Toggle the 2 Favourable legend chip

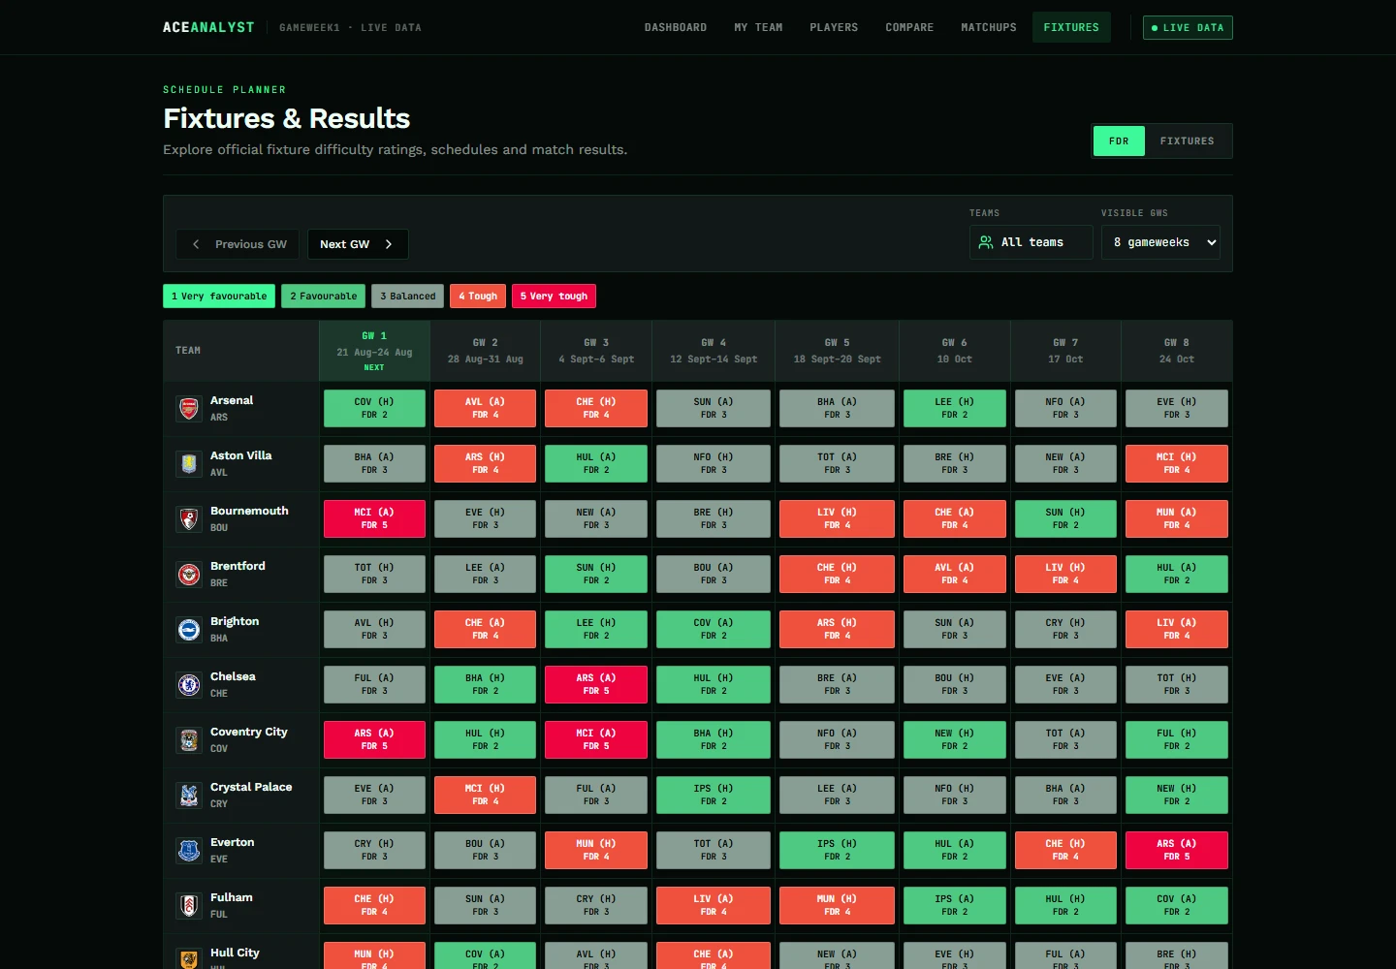[x=324, y=297]
